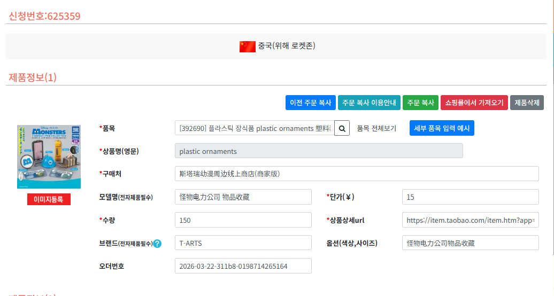Image resolution: width=554 pixels, height=296 pixels.
Task: Click the China flag icon
Action: click(x=247, y=46)
